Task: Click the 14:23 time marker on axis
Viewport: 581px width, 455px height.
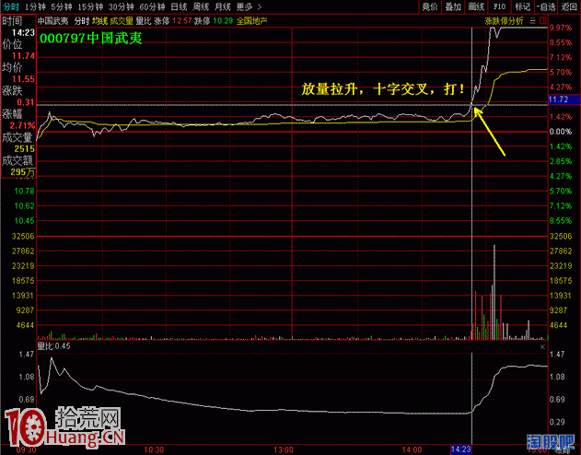Action: [x=460, y=449]
